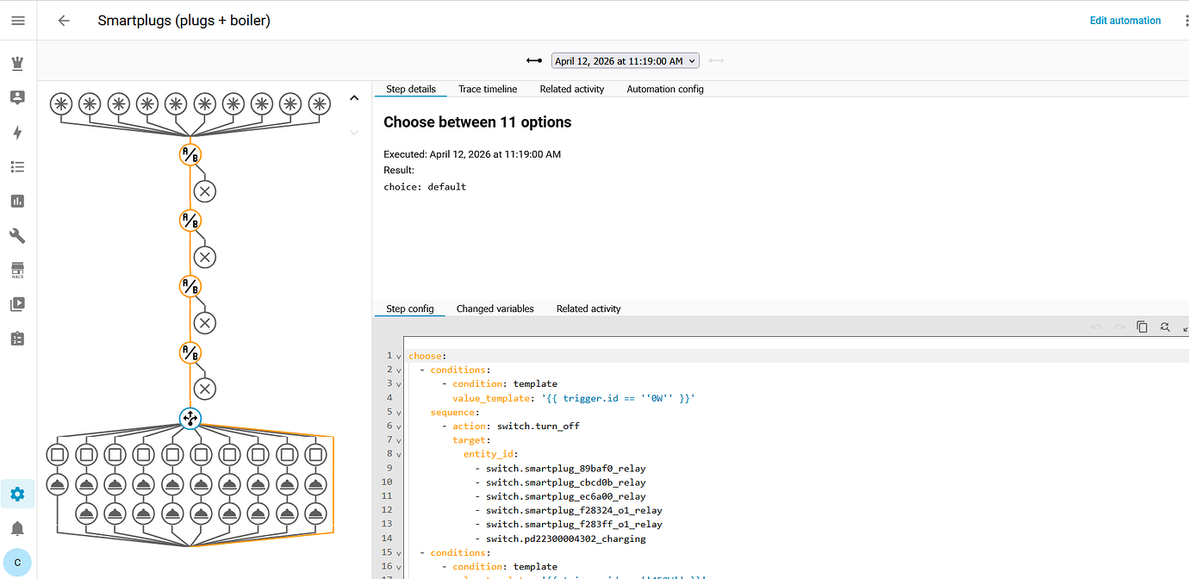The height and width of the screenshot is (579, 1189).
Task: Open the Notifications bell icon
Action: point(17,528)
